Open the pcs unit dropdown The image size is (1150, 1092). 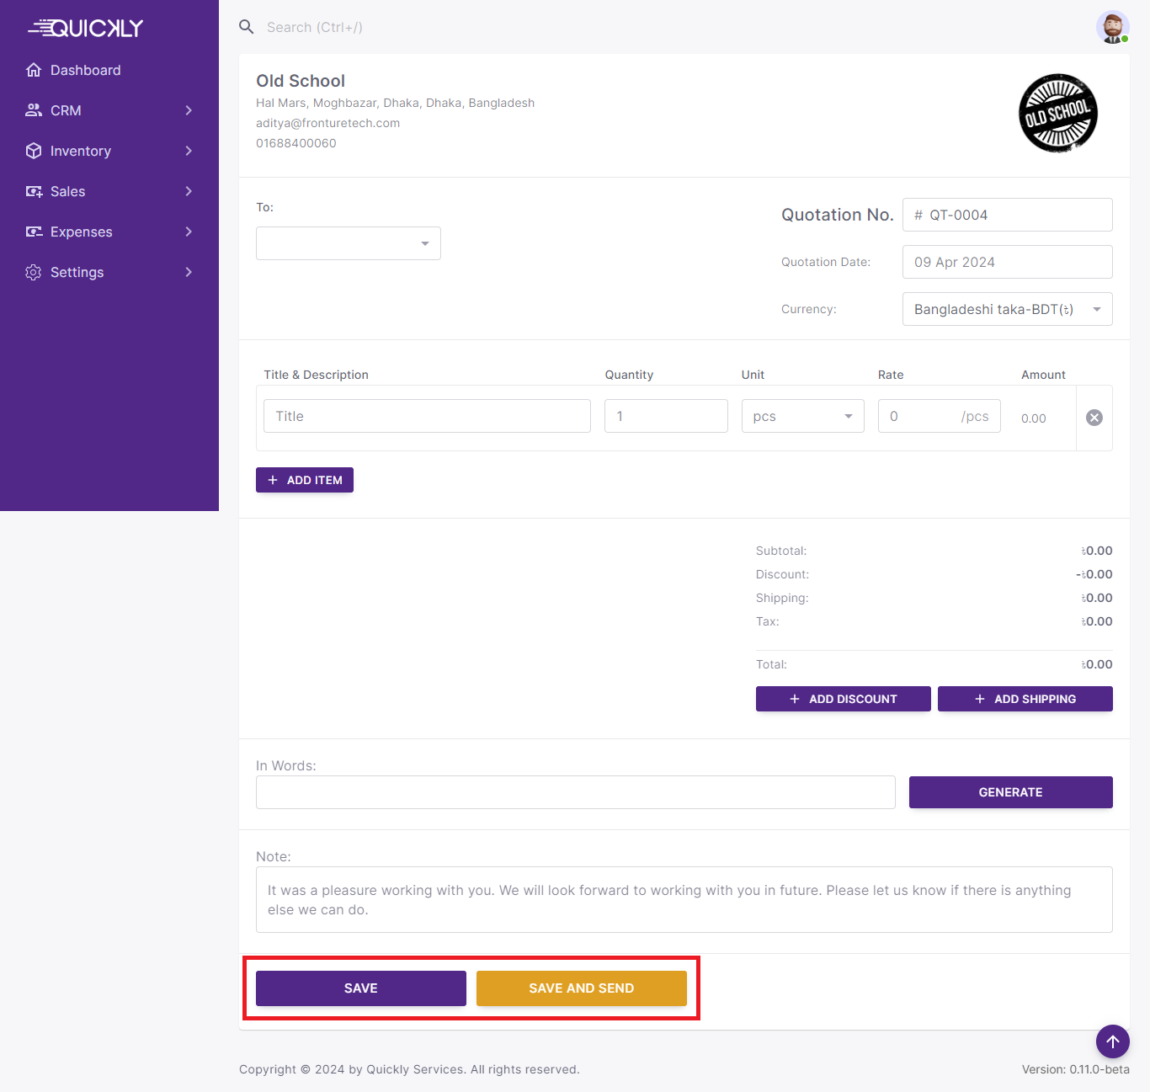pyautogui.click(x=802, y=416)
